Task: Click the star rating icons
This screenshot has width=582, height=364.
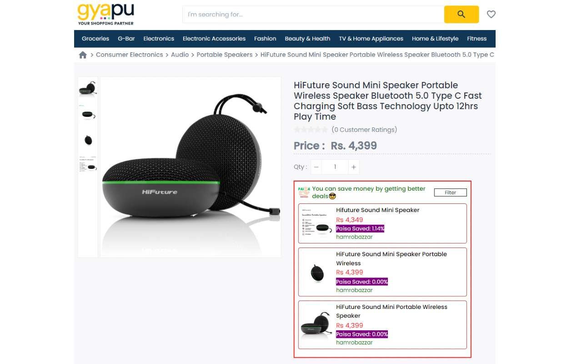Action: pyautogui.click(x=311, y=130)
